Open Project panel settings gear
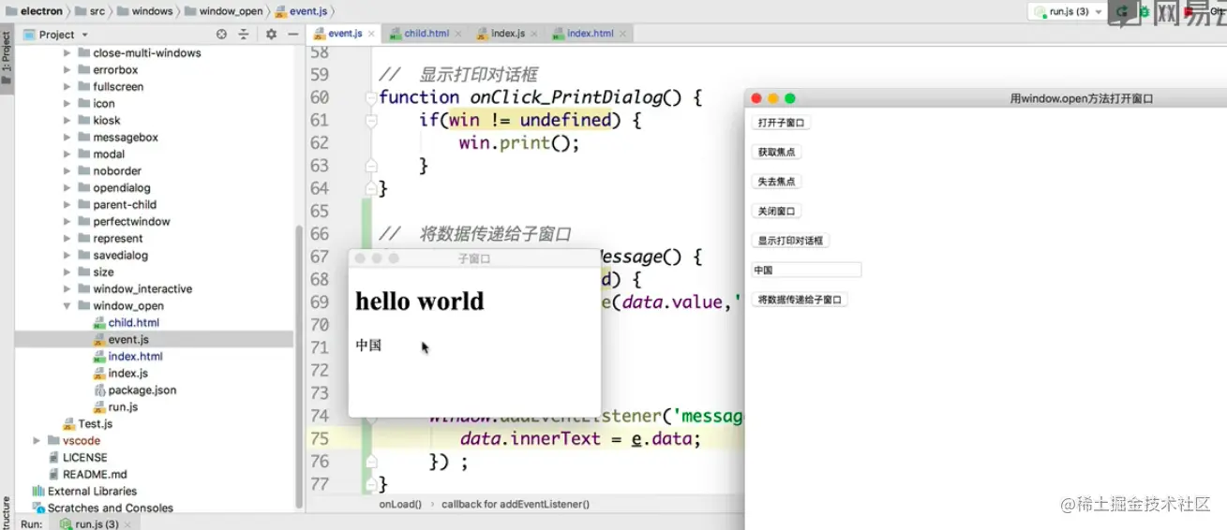Screen dimensions: 1227x530 [x=271, y=35]
